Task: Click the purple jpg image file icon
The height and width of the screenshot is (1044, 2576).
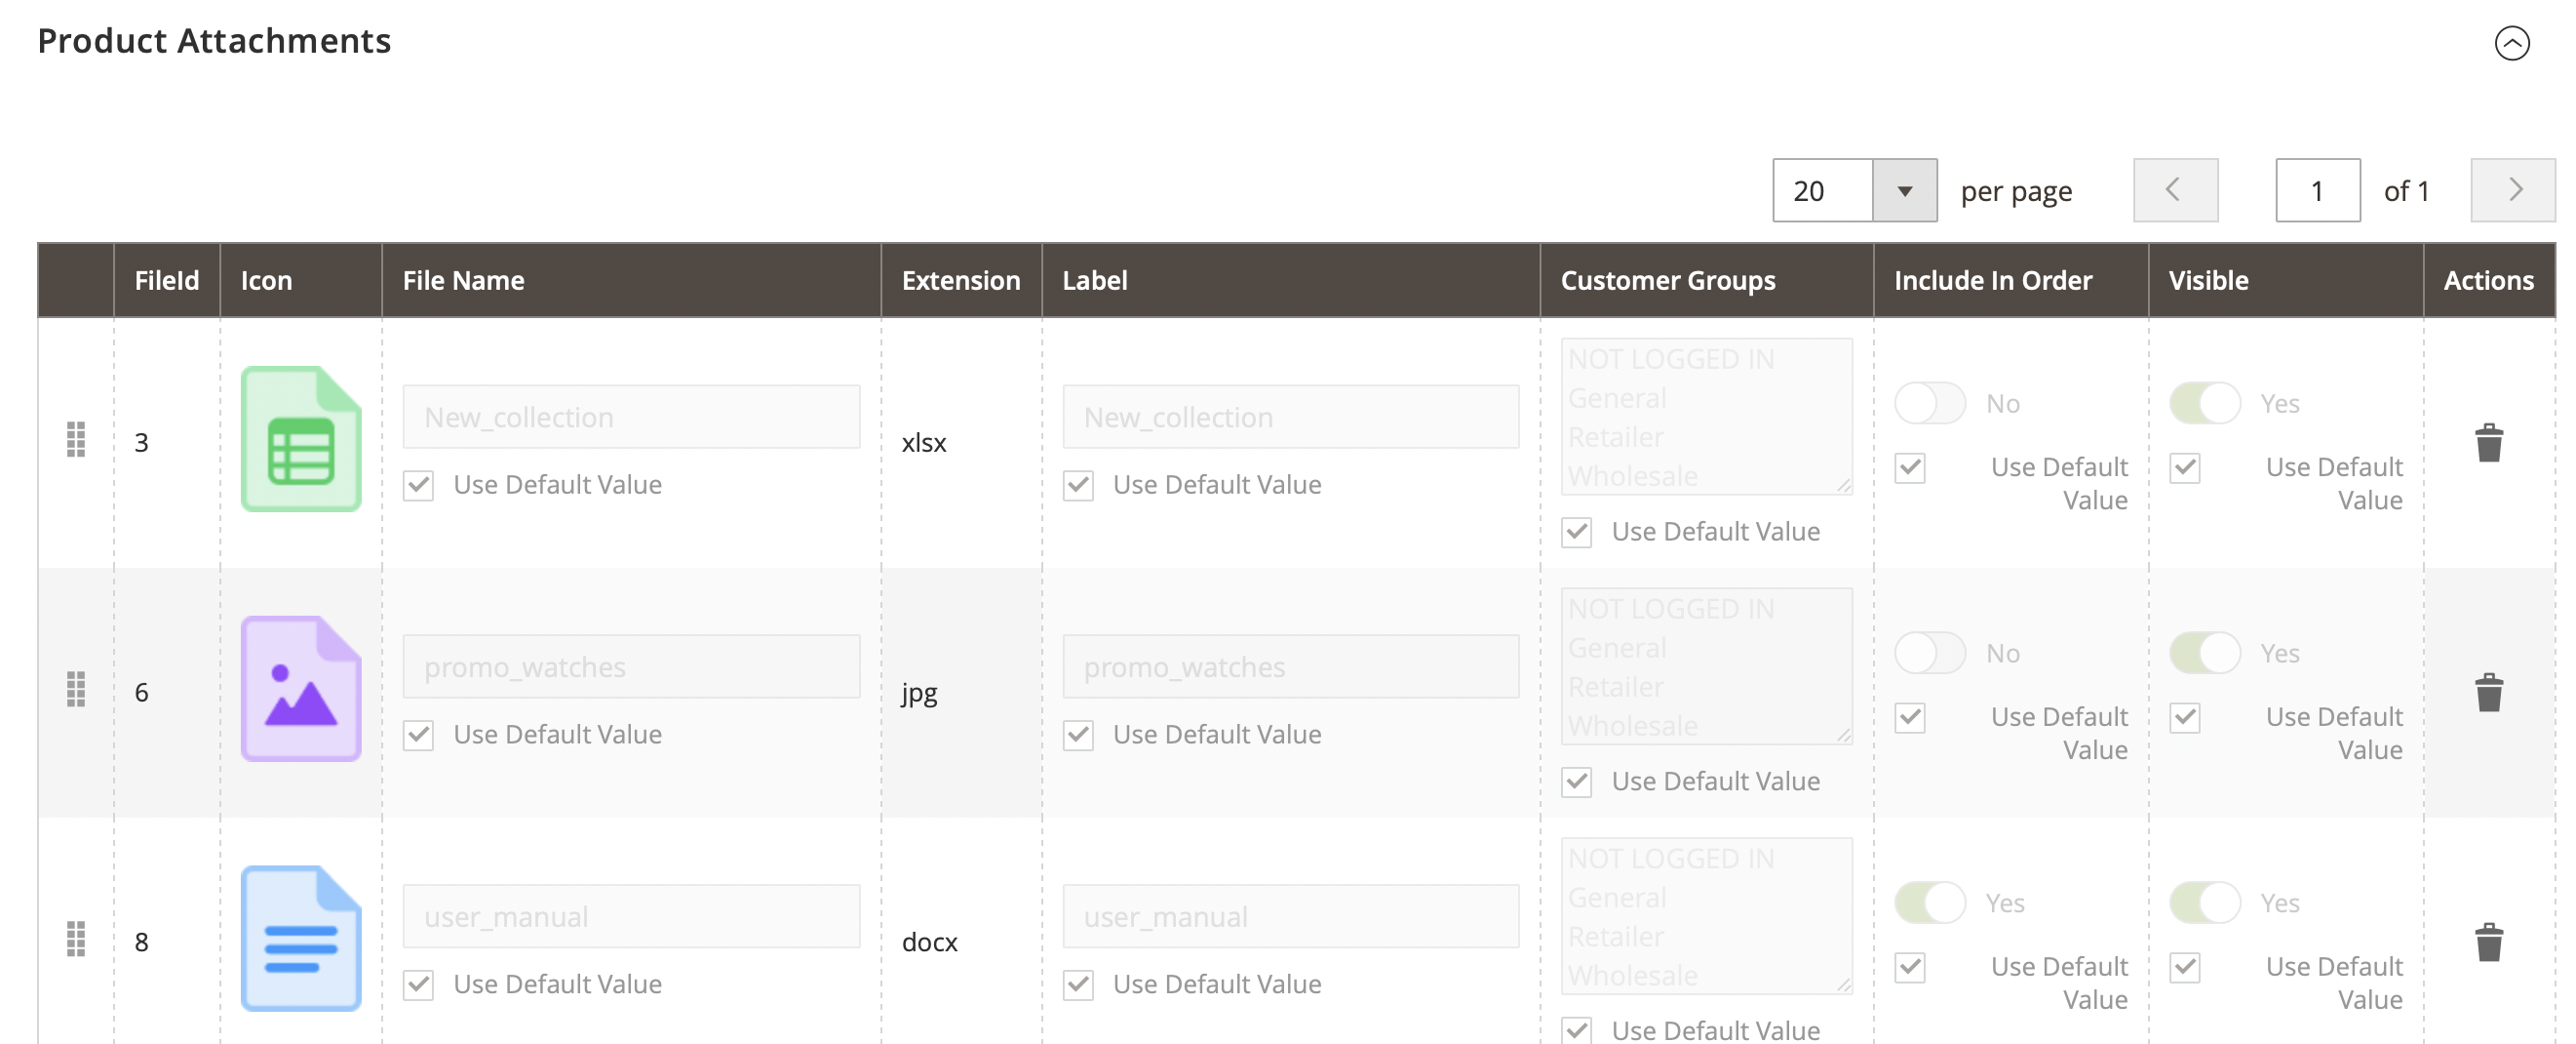Action: click(x=301, y=690)
